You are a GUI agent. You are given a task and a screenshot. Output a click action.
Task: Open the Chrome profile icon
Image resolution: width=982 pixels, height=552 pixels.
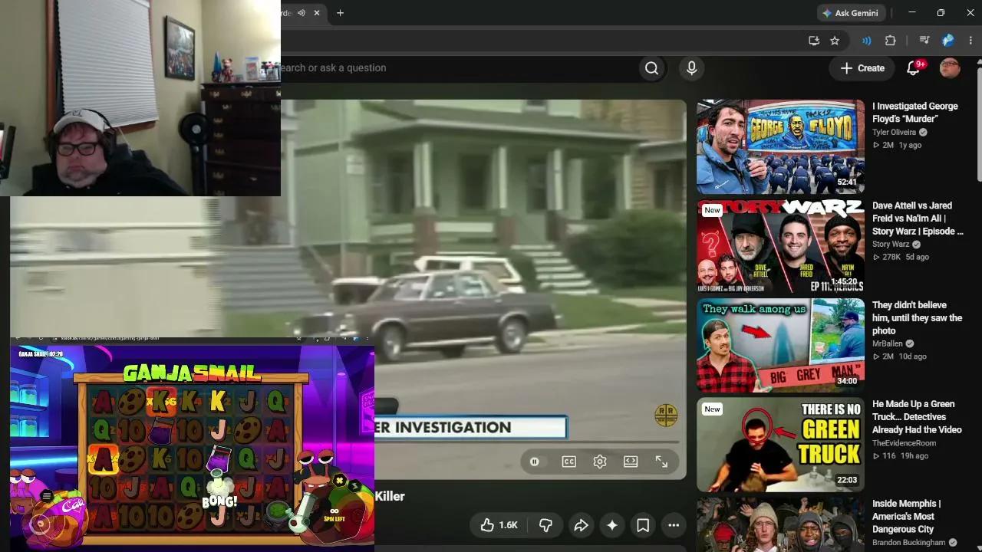[x=948, y=41]
